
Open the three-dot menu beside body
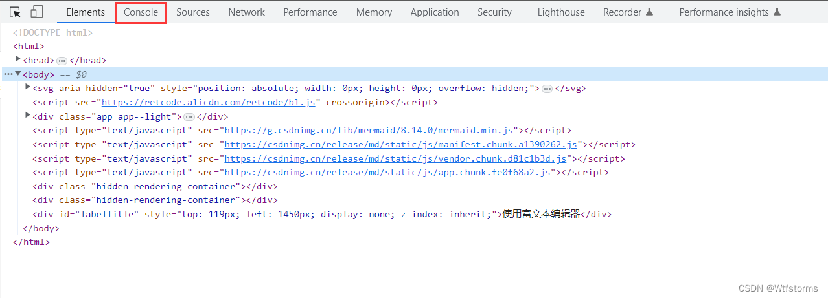pos(8,74)
